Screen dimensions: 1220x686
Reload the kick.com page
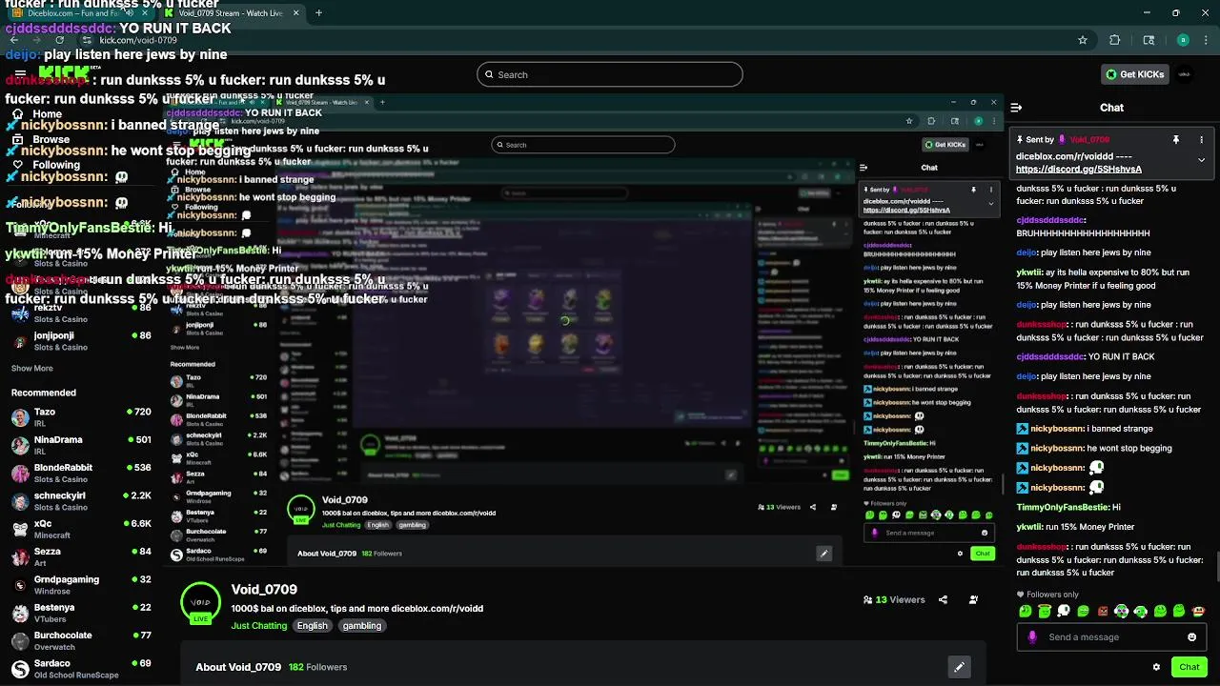(x=59, y=40)
